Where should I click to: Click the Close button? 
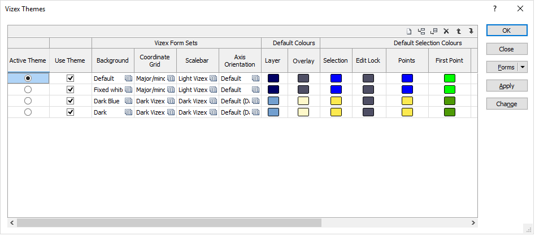[507, 49]
